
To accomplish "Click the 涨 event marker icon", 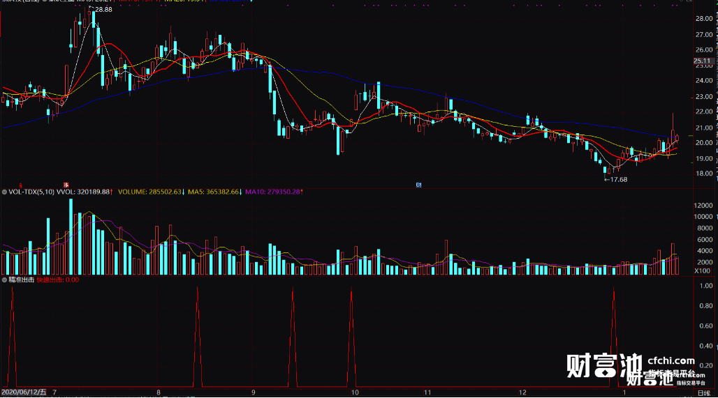I will 66,185.
